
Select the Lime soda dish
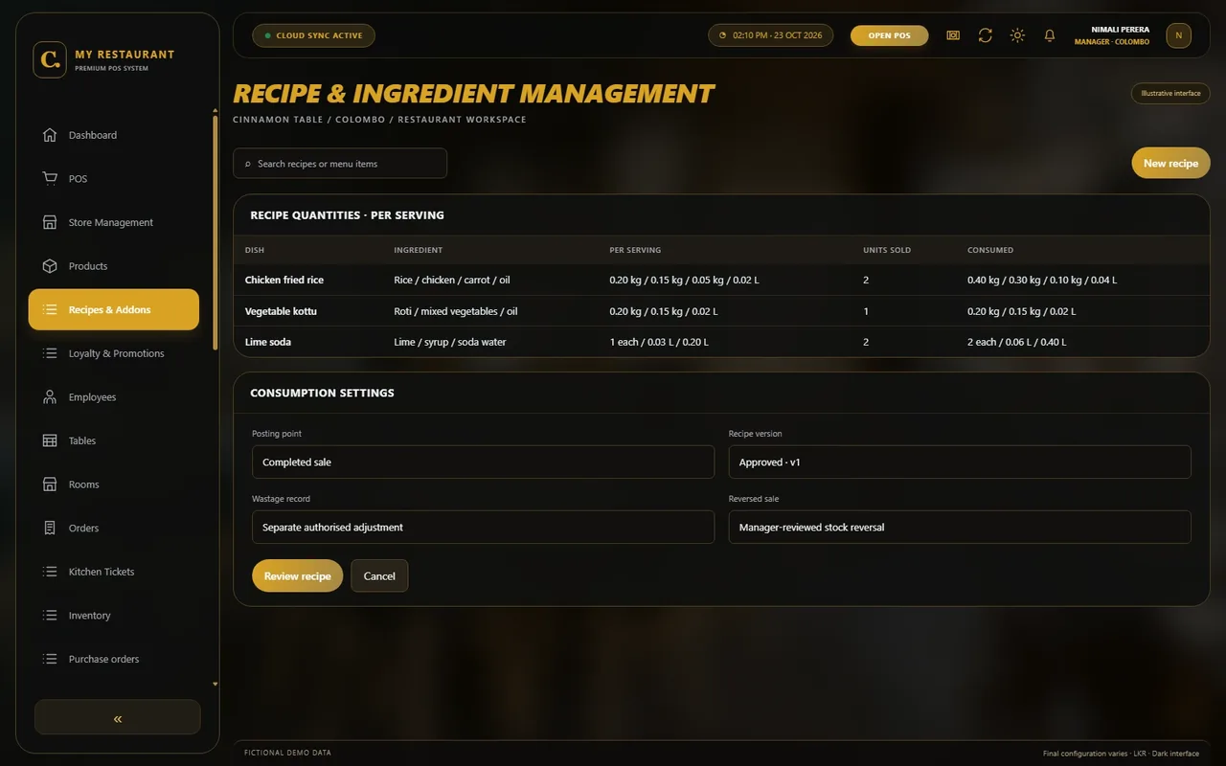pos(268,342)
